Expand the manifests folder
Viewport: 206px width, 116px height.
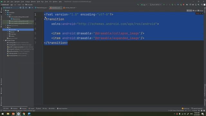coord(6,13)
